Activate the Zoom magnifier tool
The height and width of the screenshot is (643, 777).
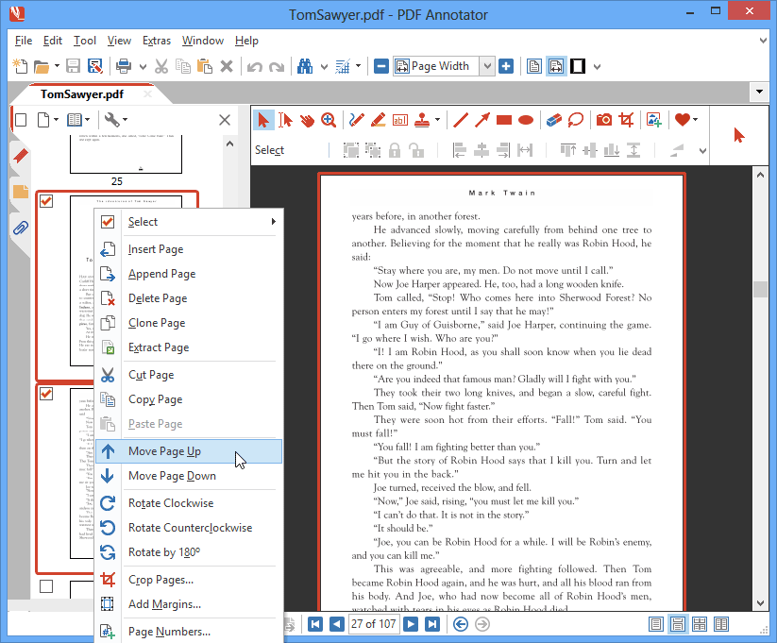coord(329,120)
